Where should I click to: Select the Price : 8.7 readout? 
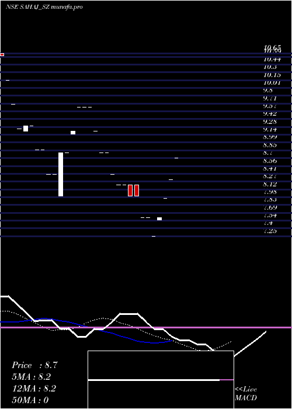[x=34, y=365]
